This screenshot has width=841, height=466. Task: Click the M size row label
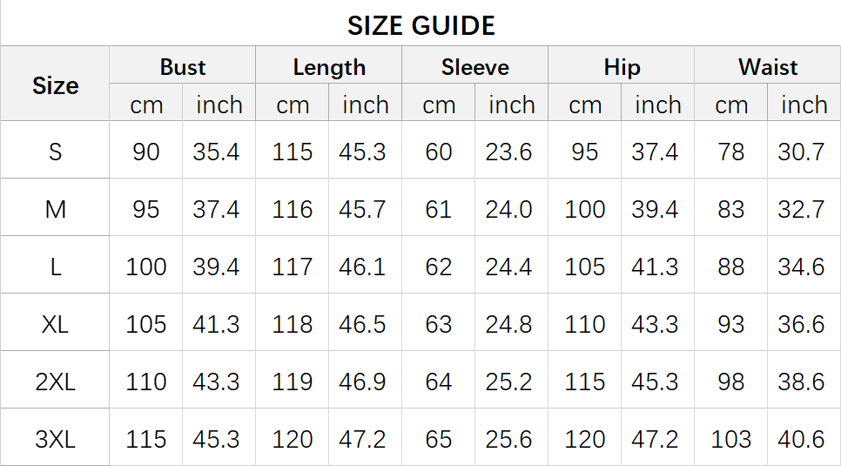point(55,209)
